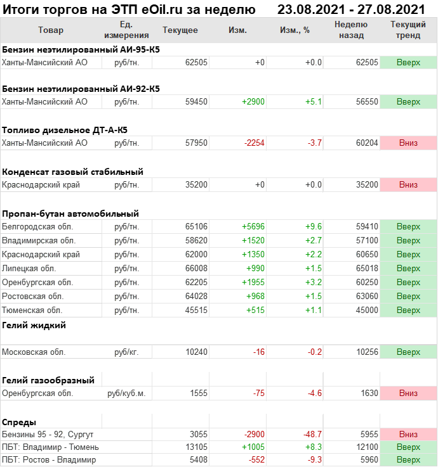438x467 pixels.
Task: Click the date range 23.08.2021 - 27.08.2021
Action: point(352,10)
